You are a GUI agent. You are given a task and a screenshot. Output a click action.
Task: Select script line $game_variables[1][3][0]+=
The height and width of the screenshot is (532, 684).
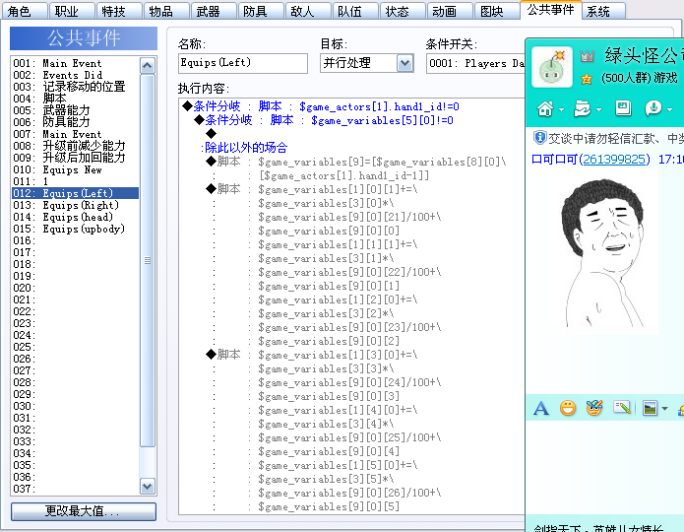[312, 355]
